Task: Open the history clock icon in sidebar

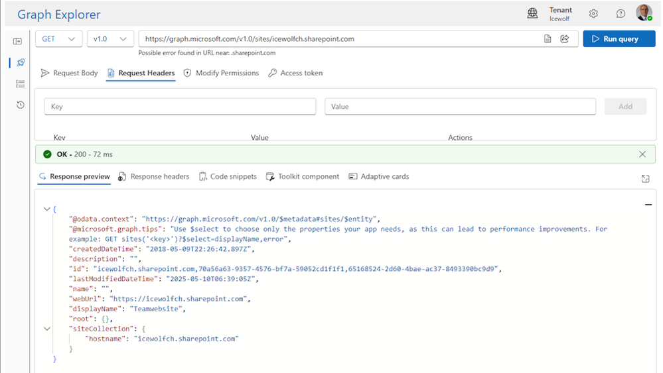Action: (21, 105)
